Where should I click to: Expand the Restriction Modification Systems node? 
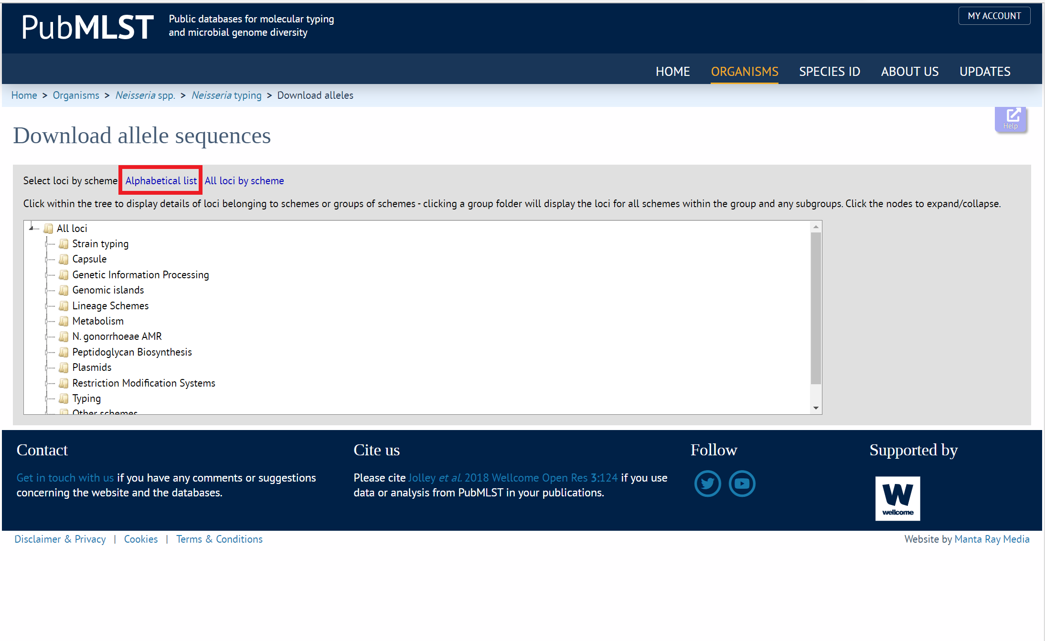click(47, 383)
